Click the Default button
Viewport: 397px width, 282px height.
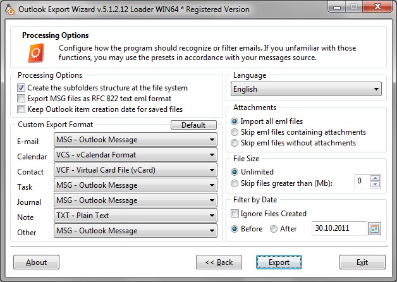[193, 125]
